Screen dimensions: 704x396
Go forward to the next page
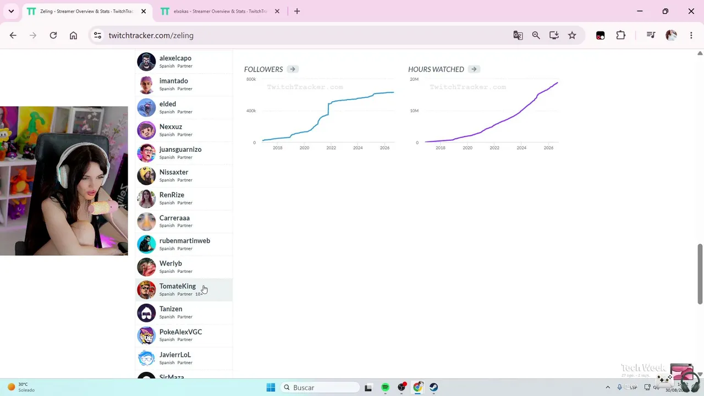[33, 35]
